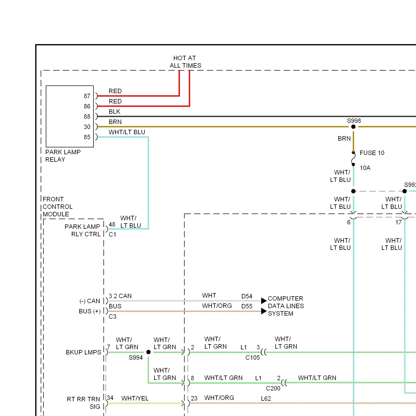Select the (-) CAN label
Viewport: 416px width, 416px height.
90,301
